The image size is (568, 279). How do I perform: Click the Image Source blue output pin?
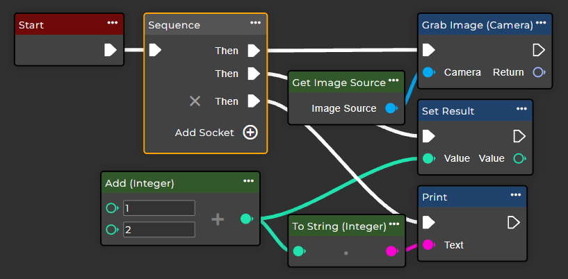(x=391, y=108)
